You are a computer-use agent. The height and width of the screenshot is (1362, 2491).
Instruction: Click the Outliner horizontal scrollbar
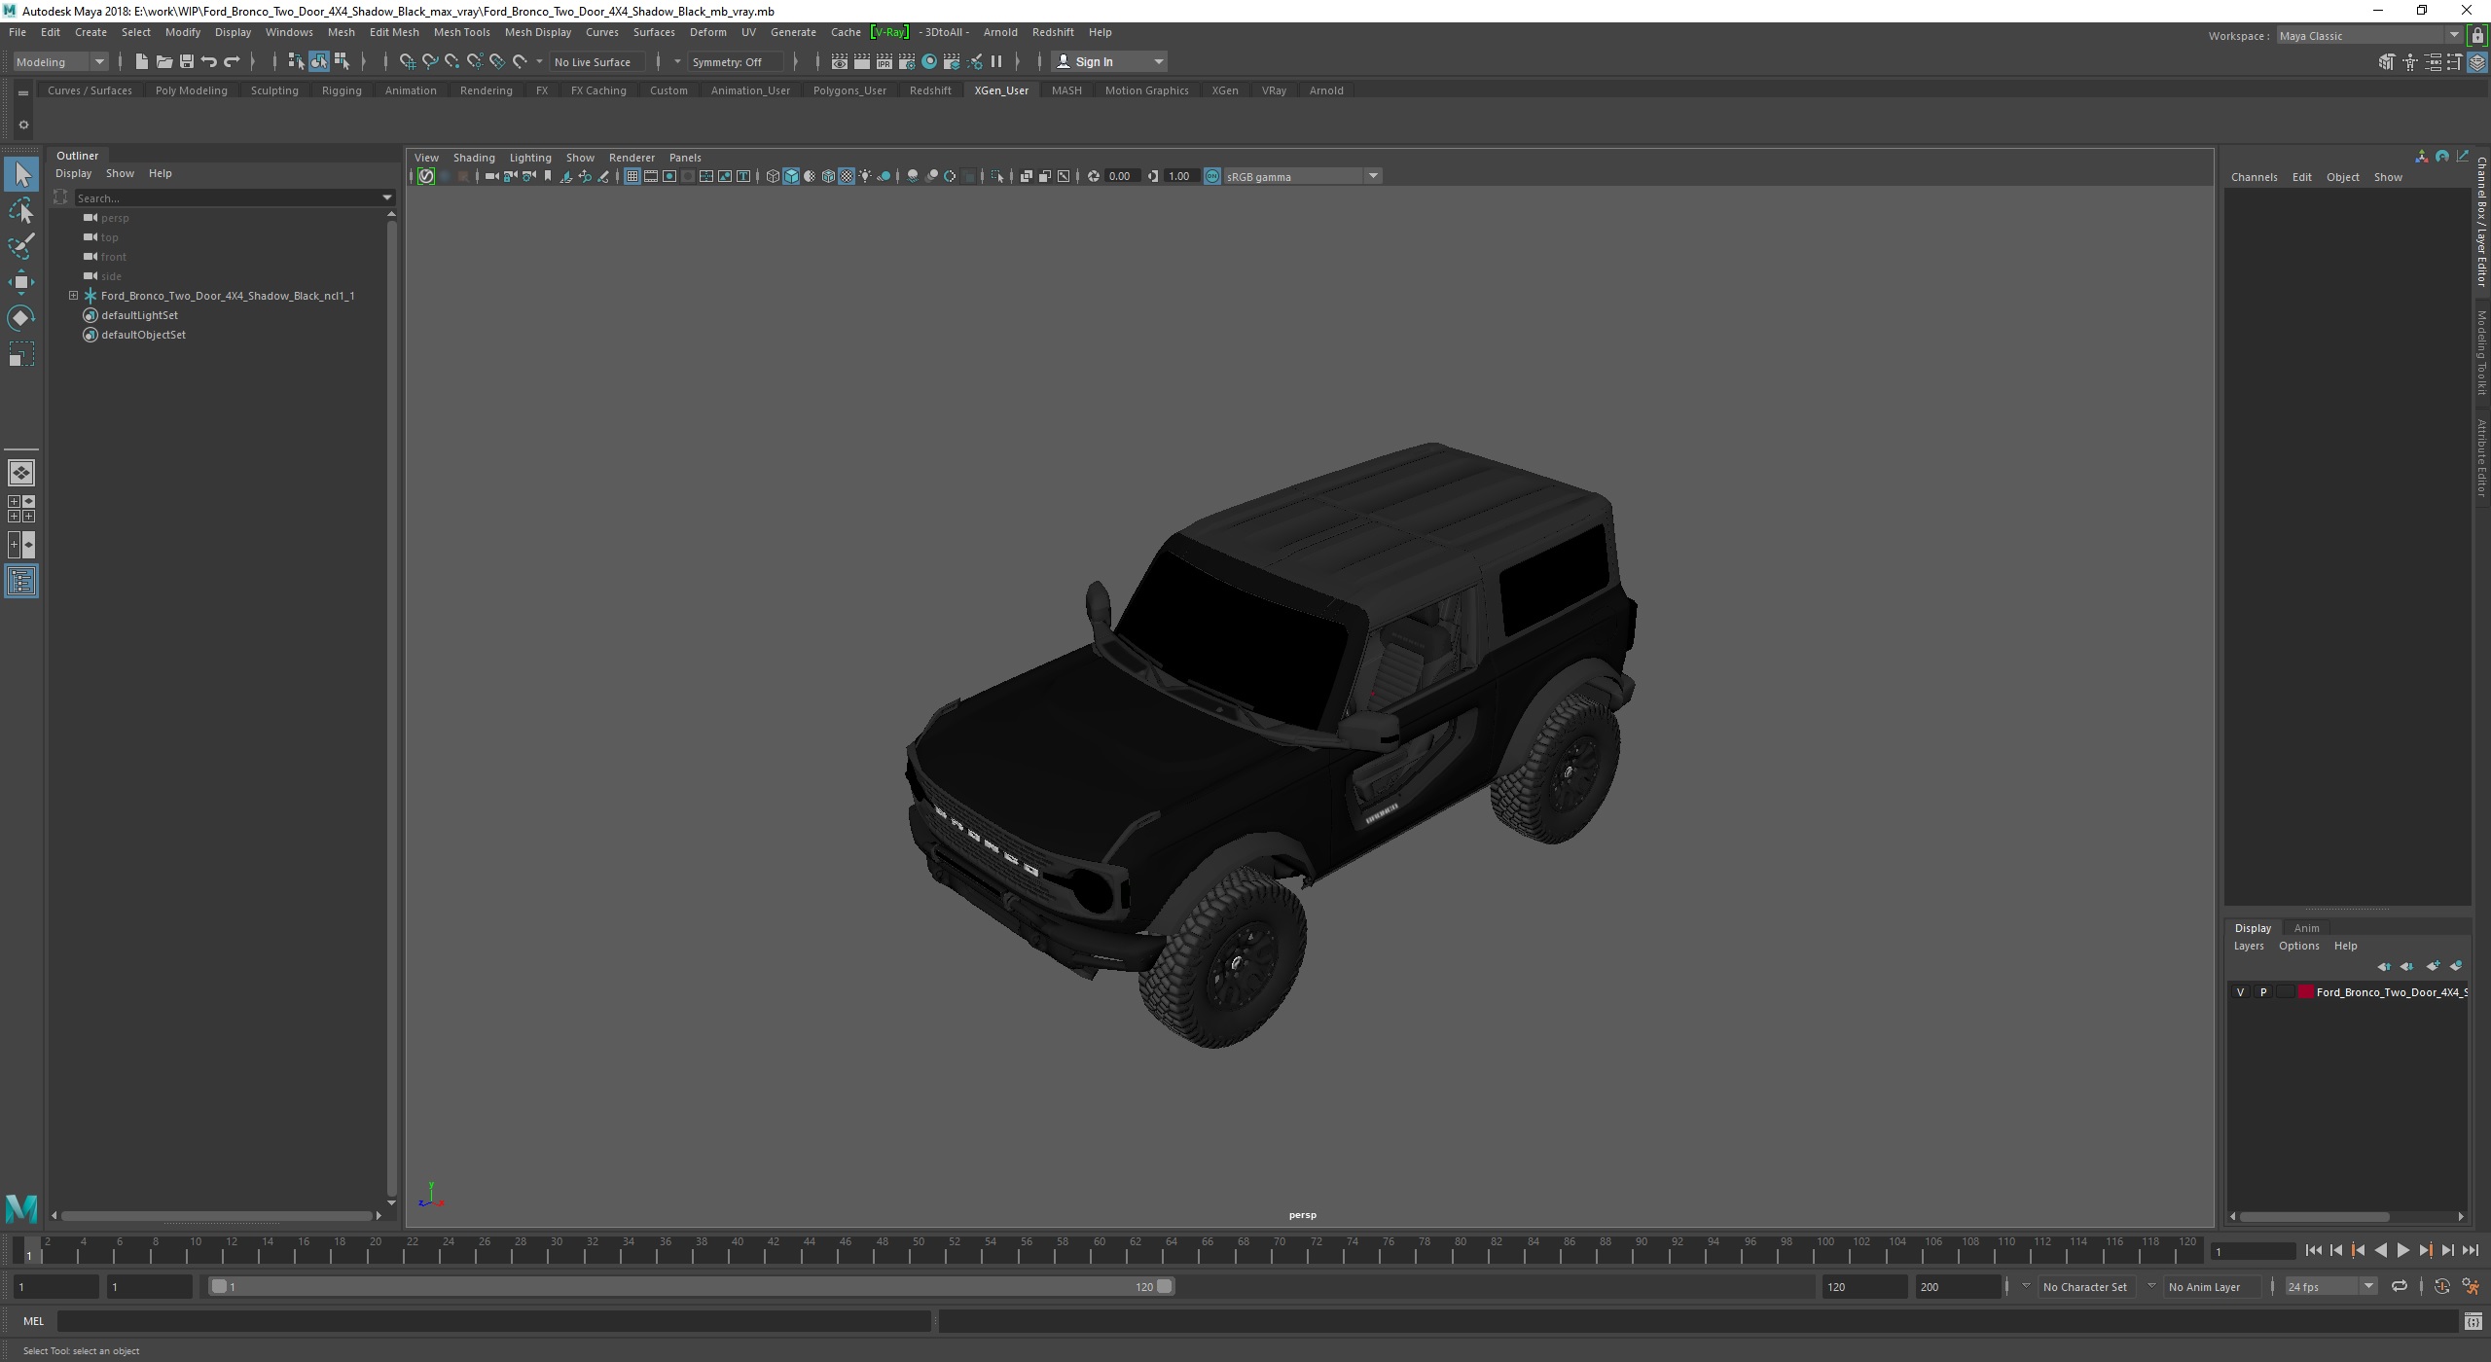point(217,1215)
